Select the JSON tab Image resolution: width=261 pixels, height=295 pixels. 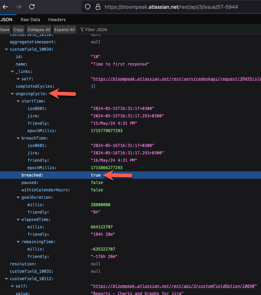(x=6, y=19)
